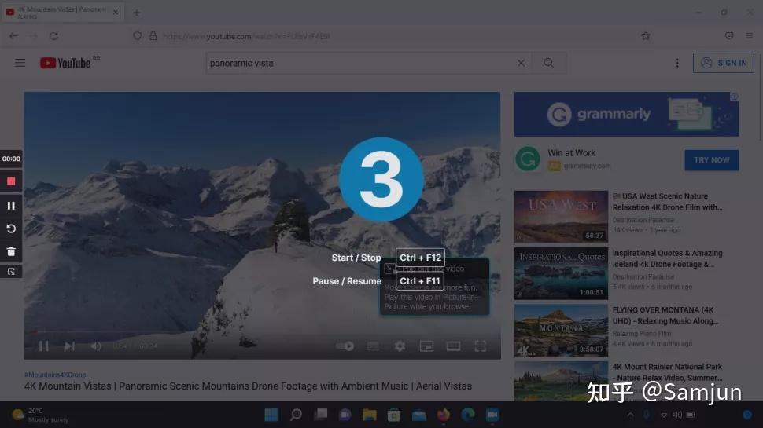Open the YouTube three-dot settings menu

click(677, 63)
